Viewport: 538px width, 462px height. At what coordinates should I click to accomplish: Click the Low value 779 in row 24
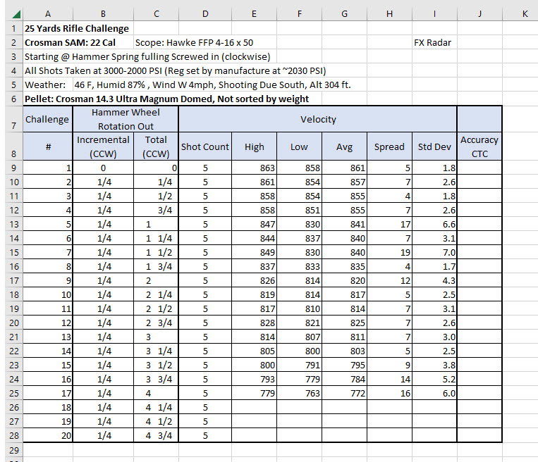[x=299, y=379]
